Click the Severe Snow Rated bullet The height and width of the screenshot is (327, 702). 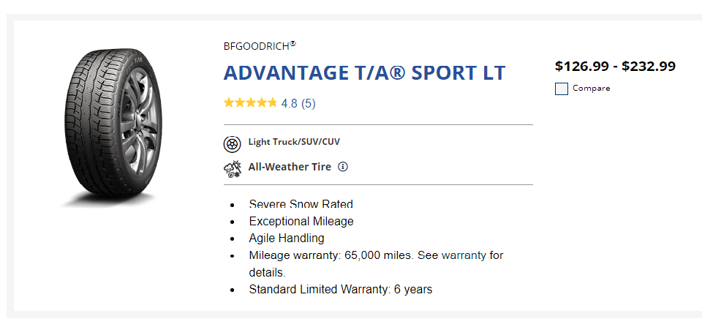(x=301, y=205)
